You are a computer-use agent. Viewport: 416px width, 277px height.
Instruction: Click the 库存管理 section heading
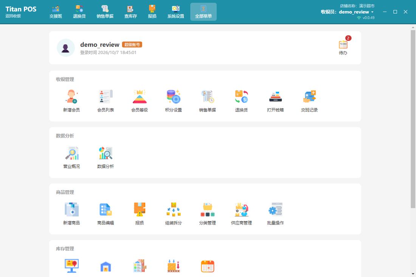point(65,249)
